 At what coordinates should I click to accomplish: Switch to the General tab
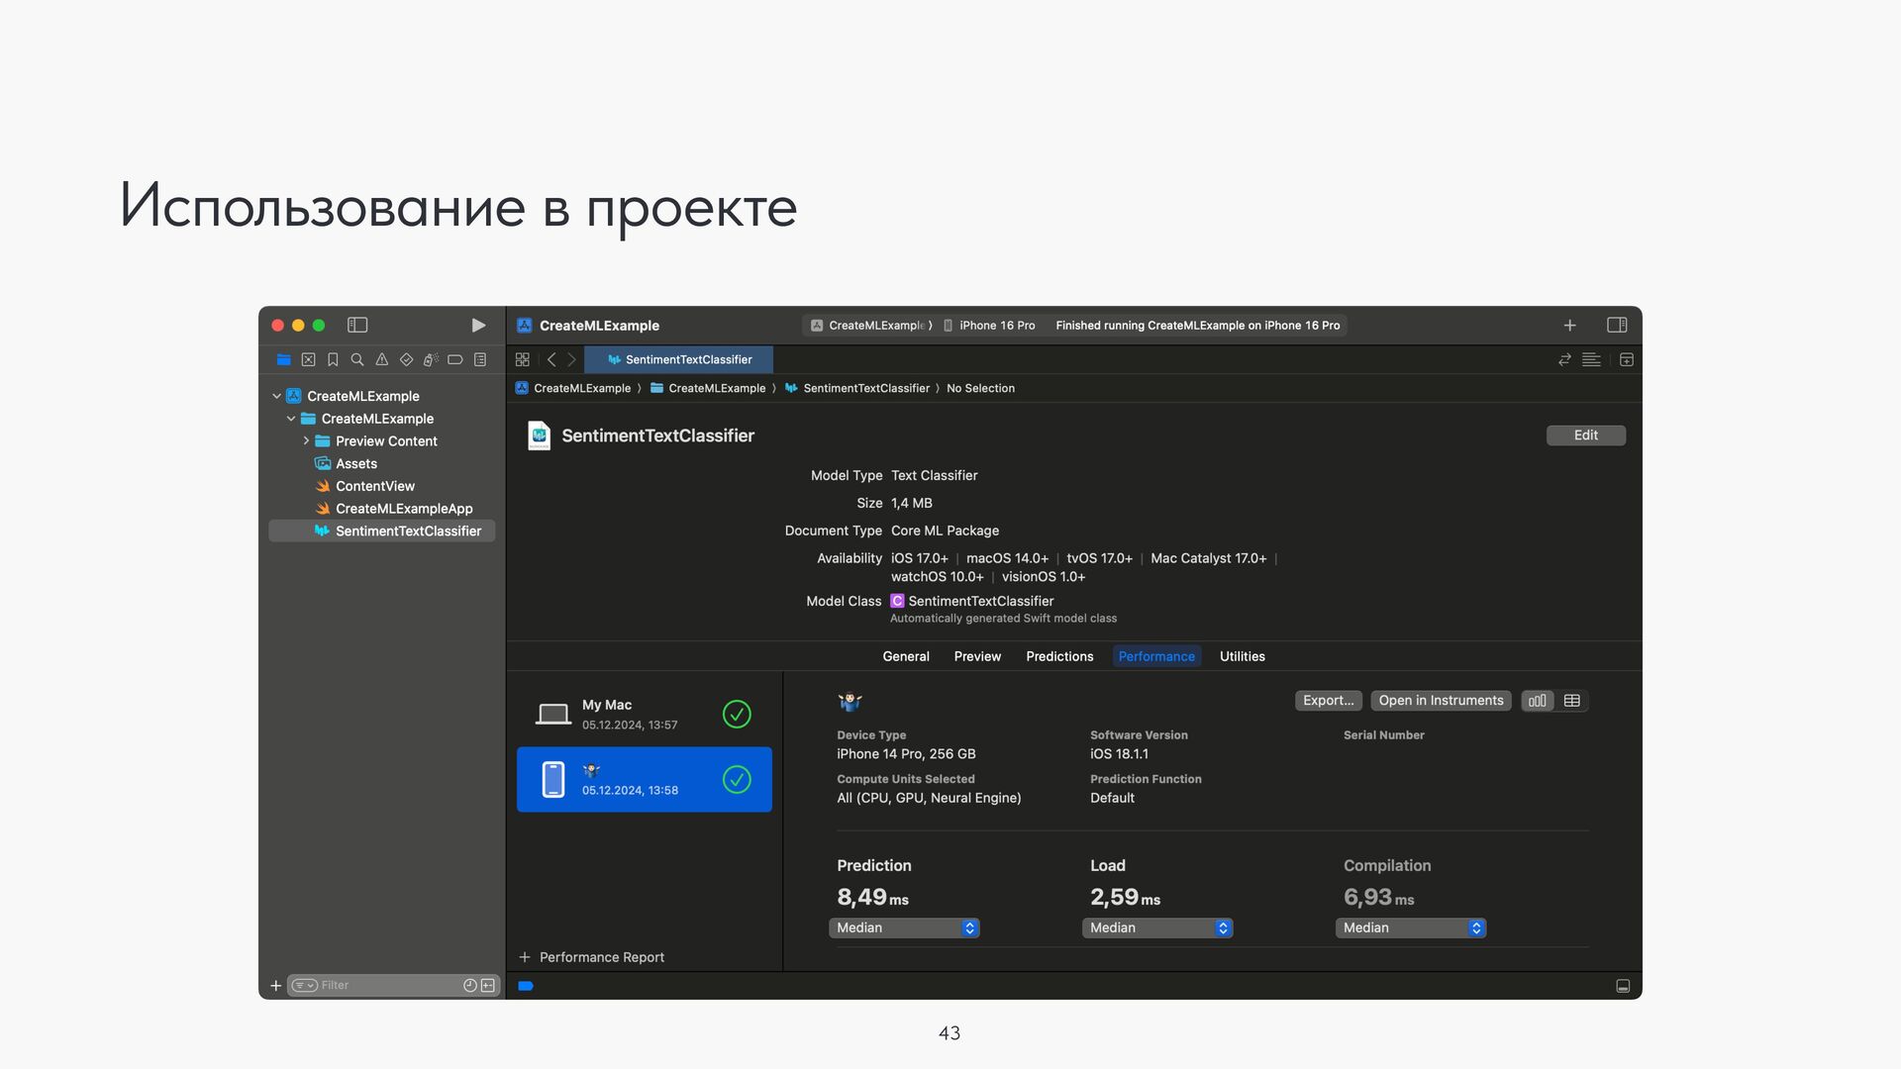pyautogui.click(x=906, y=656)
